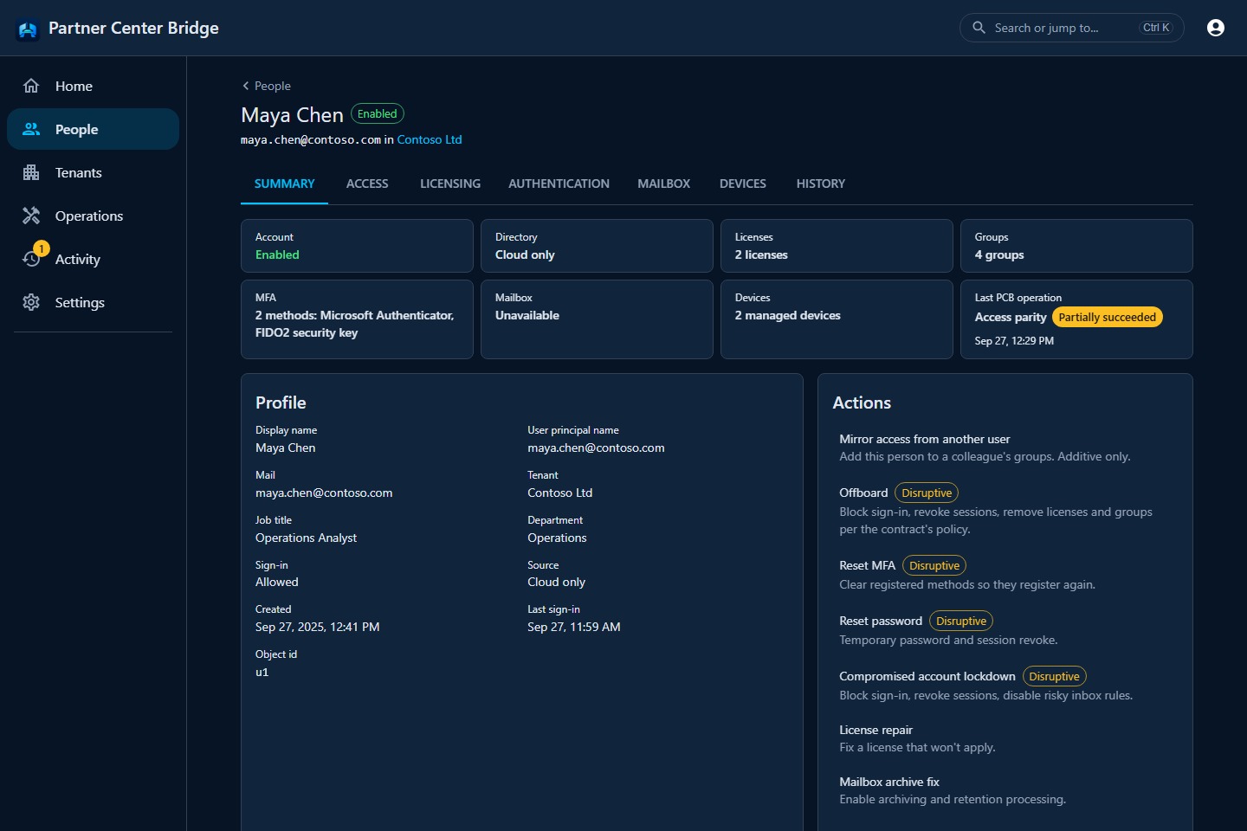Open the Authentication tab
The image size is (1247, 831).
click(559, 184)
